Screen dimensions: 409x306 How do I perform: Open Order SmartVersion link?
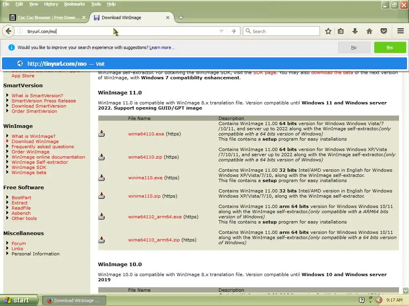pyautogui.click(x=34, y=111)
